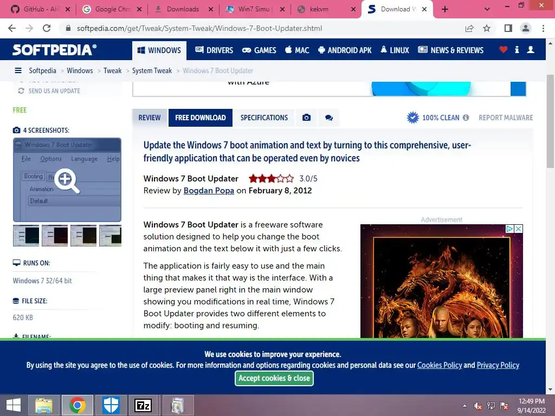Accept cookies & close banner

coord(274,378)
